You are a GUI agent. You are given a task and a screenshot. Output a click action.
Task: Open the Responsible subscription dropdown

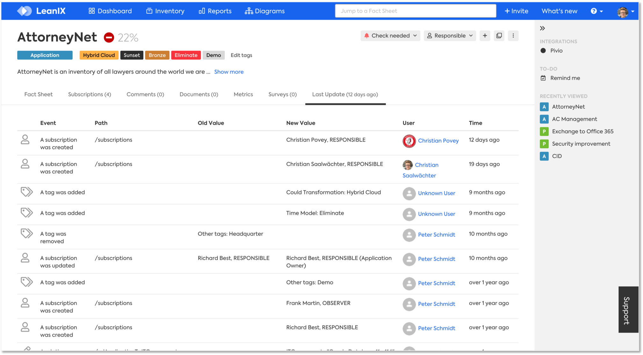[x=450, y=36]
